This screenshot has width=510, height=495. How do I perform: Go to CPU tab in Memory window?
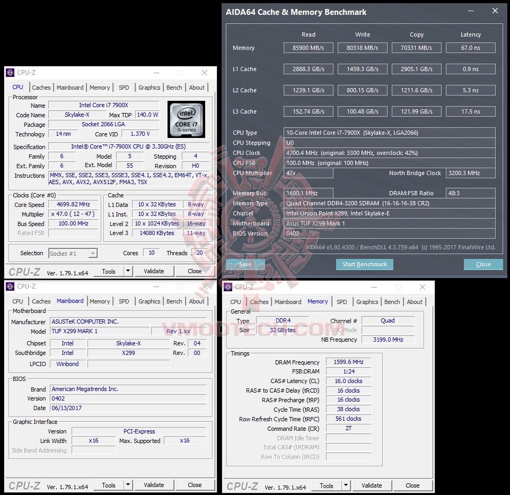[x=235, y=302]
